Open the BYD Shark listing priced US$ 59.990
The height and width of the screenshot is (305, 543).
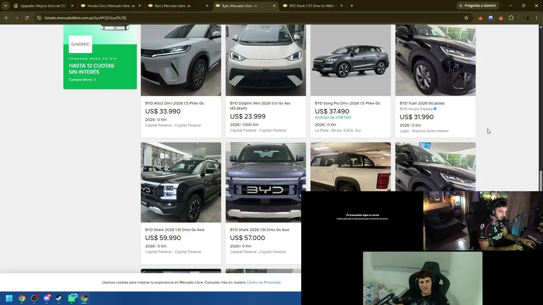point(175,230)
